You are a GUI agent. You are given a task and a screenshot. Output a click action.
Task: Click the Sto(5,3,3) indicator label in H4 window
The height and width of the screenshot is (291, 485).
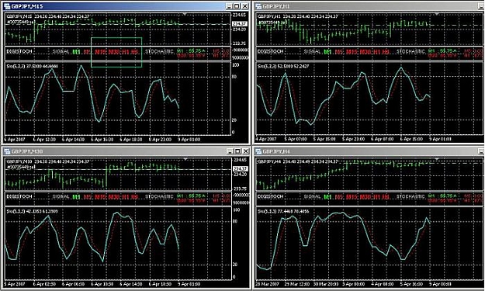tap(283, 211)
